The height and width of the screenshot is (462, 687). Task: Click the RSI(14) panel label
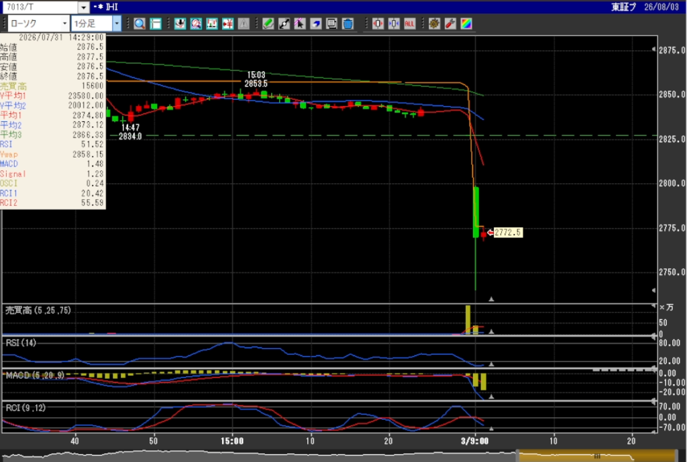tap(21, 343)
